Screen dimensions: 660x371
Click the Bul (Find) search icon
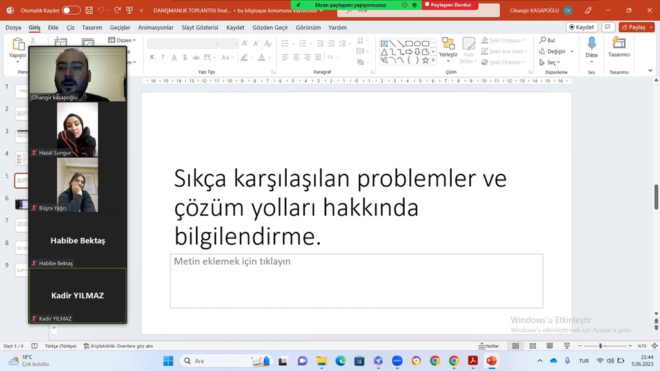[x=543, y=39]
